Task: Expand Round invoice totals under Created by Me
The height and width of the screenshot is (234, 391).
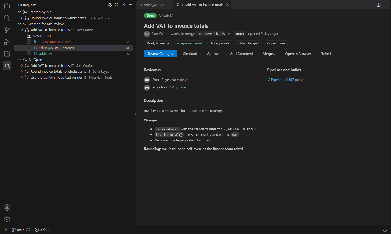Action: click(x=22, y=18)
